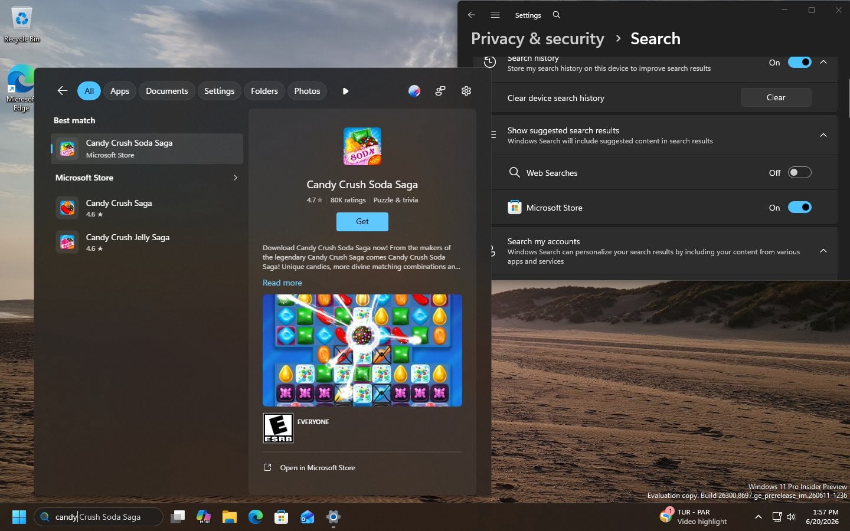The height and width of the screenshot is (531, 850).
Task: Open the Settings navigation hamburger menu
Action: click(x=495, y=15)
